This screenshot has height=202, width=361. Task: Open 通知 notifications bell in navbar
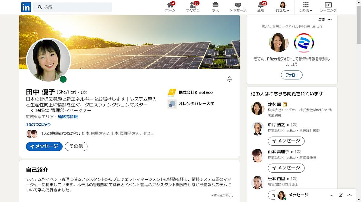[261, 5]
